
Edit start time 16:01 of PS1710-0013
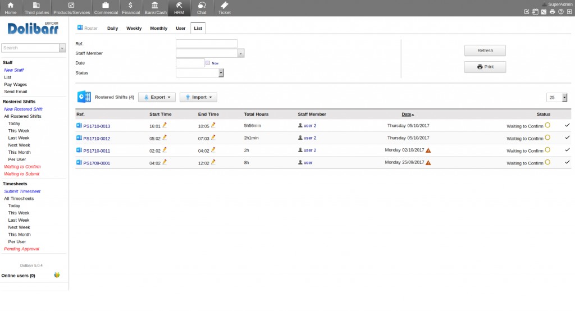[x=165, y=125]
